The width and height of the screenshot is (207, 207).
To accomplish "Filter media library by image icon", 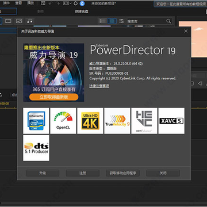I will tap(19, 21).
